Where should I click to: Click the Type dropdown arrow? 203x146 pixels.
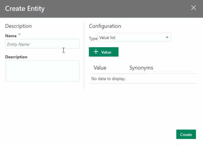click(167, 38)
